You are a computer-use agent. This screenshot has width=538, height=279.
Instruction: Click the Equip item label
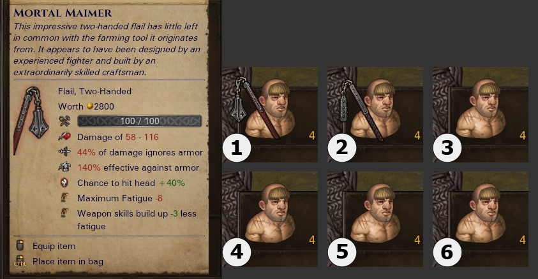tap(54, 246)
